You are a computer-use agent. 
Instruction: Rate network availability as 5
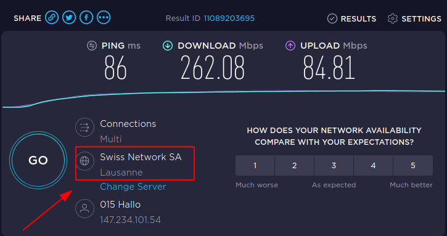(x=413, y=165)
